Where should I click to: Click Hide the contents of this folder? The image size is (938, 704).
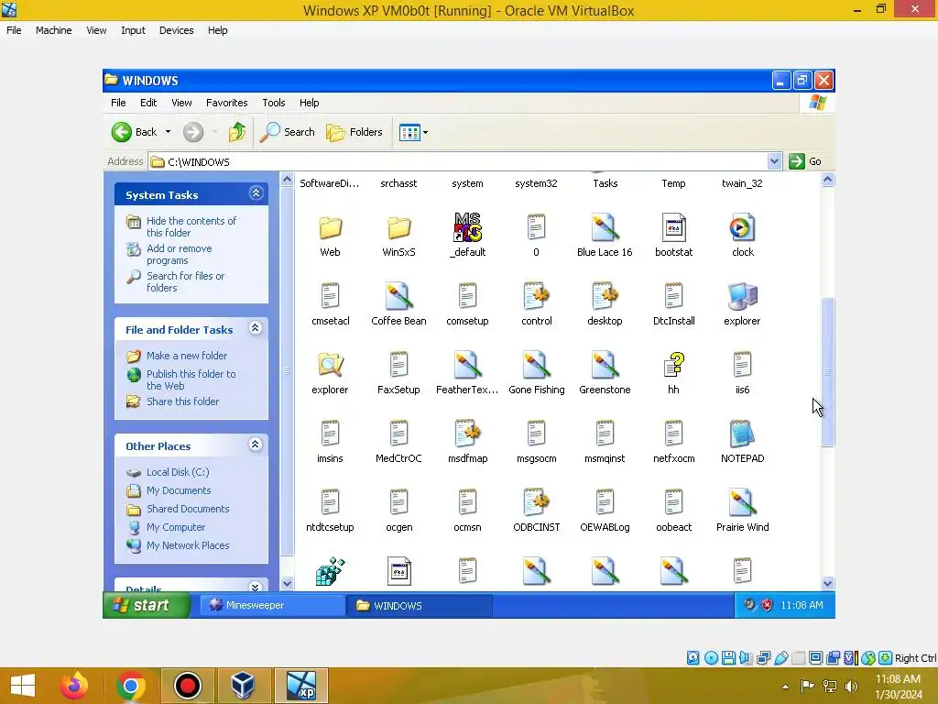tap(191, 226)
